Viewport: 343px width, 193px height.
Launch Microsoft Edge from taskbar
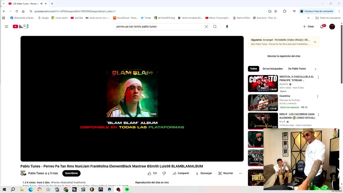(31, 190)
